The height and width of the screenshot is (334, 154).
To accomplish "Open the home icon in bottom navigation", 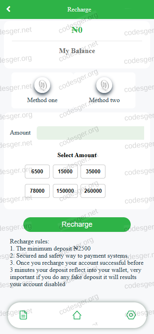I will point(77,315).
